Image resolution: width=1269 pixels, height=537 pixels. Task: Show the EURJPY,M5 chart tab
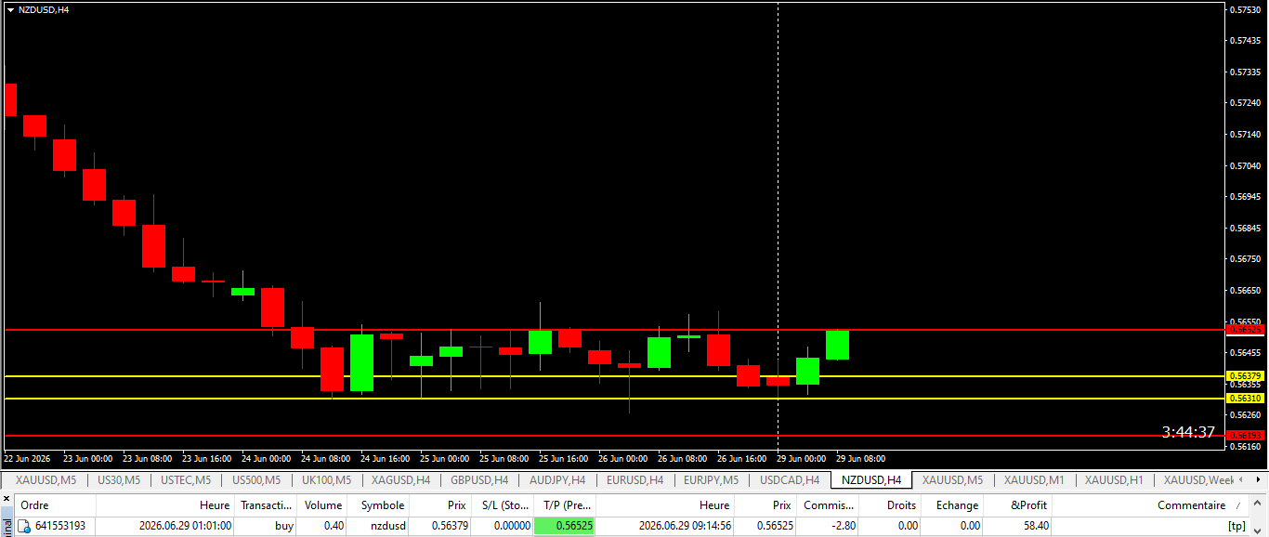711,480
